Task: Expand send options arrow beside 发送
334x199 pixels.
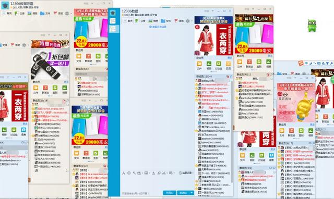Action: [x=192, y=193]
